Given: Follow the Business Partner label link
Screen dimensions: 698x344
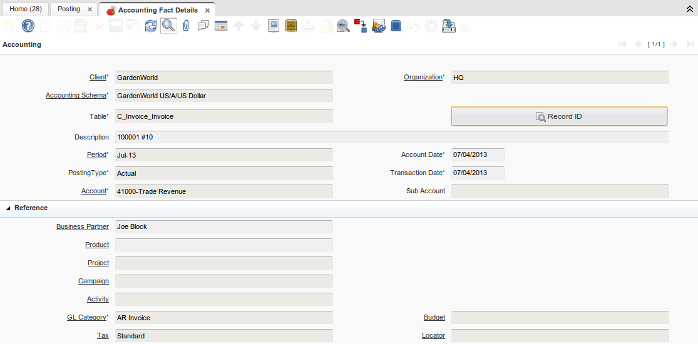Looking at the screenshot, I should [x=82, y=226].
